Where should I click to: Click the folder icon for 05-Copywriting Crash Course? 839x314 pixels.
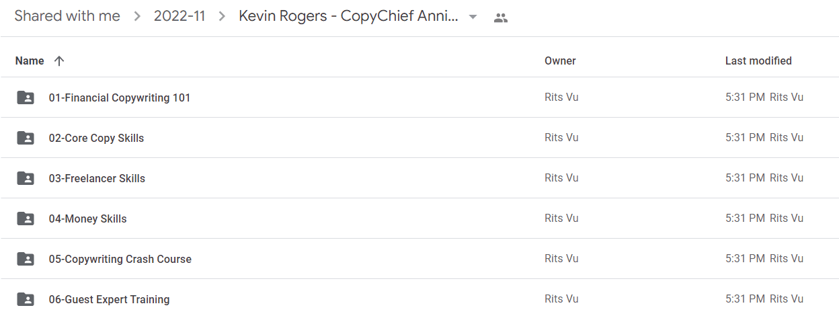[x=26, y=259]
